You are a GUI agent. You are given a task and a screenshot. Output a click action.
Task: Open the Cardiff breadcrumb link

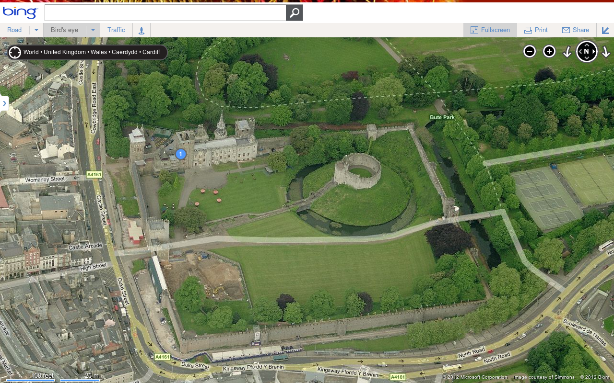tap(152, 52)
